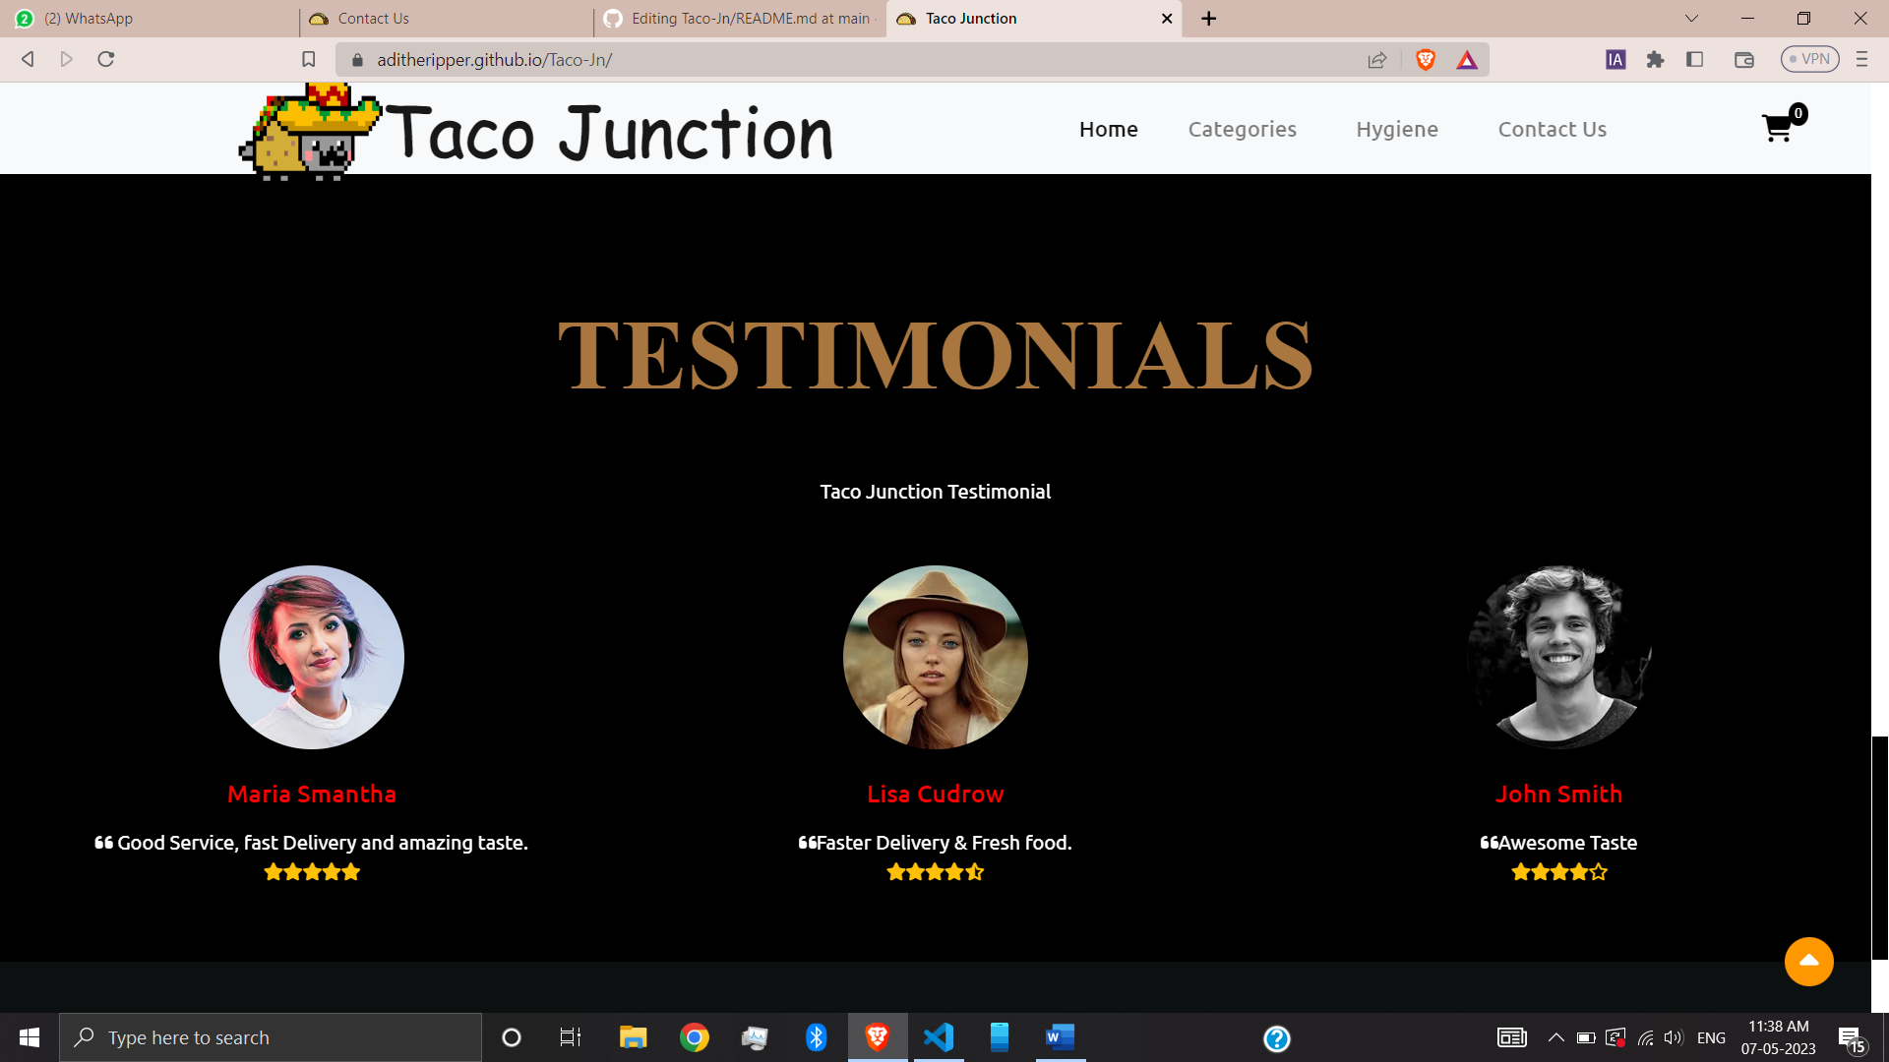Bookmark the current page
The image size is (1889, 1062).
(x=308, y=59)
